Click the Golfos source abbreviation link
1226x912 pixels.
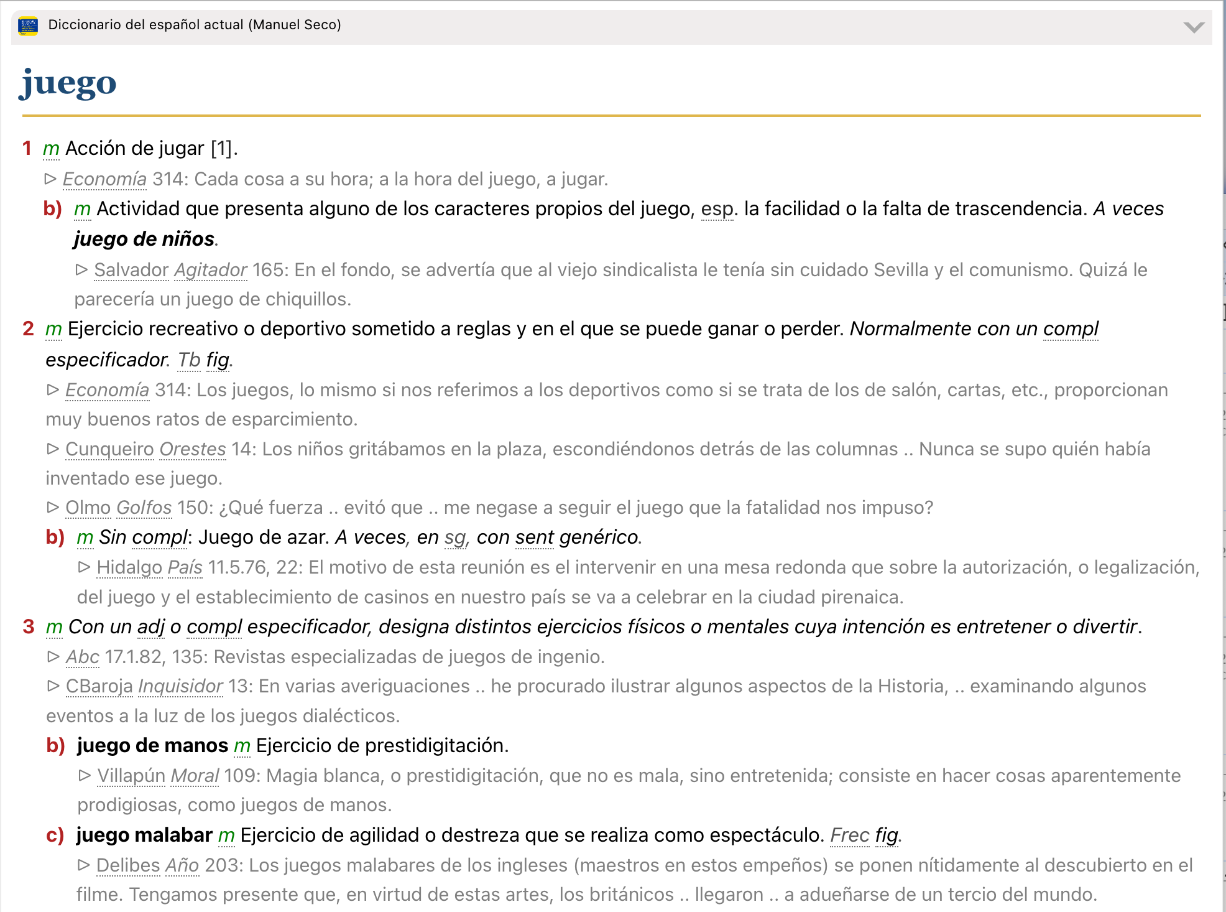[x=144, y=508]
